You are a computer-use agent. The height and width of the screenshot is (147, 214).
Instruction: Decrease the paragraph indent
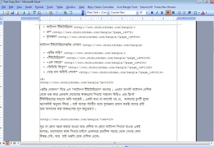point(189,13)
